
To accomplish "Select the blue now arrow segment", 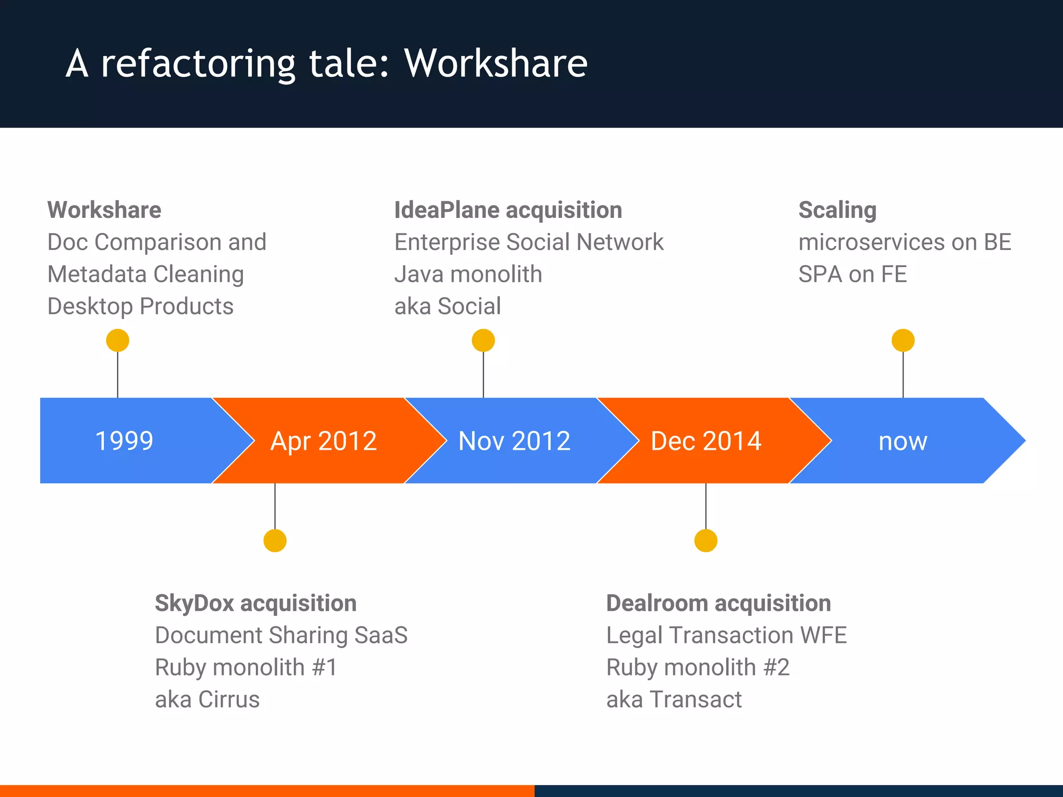I will point(903,441).
